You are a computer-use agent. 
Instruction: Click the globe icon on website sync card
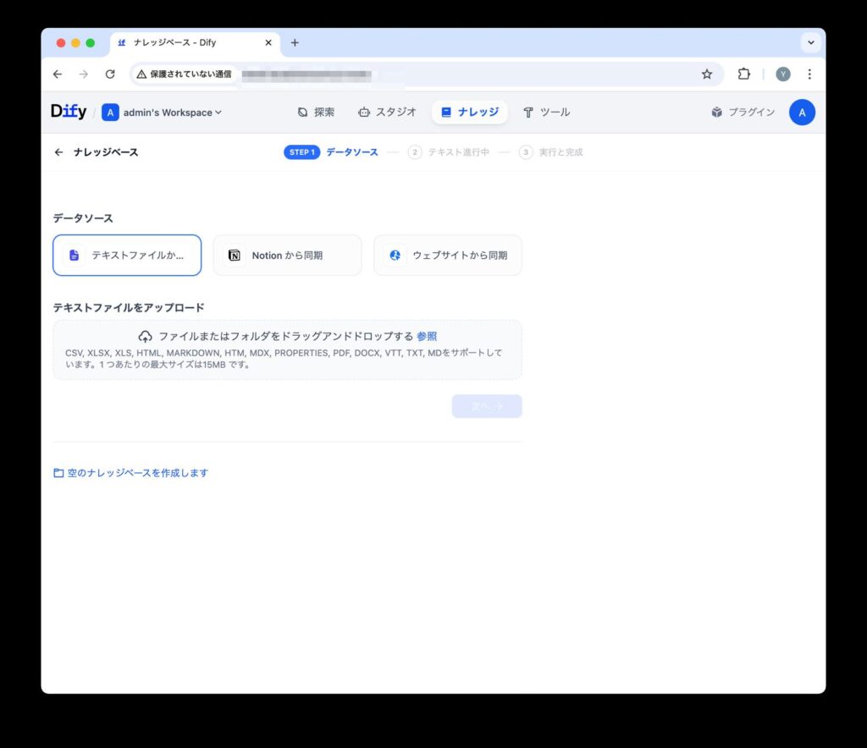click(x=395, y=255)
